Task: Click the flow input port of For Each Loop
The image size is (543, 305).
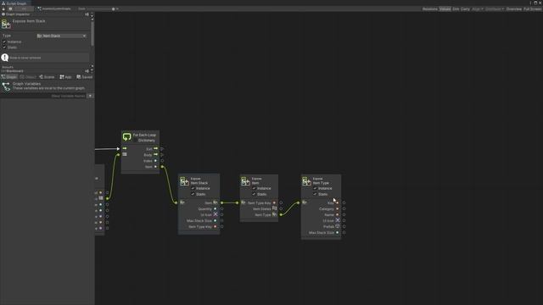Action: point(118,149)
